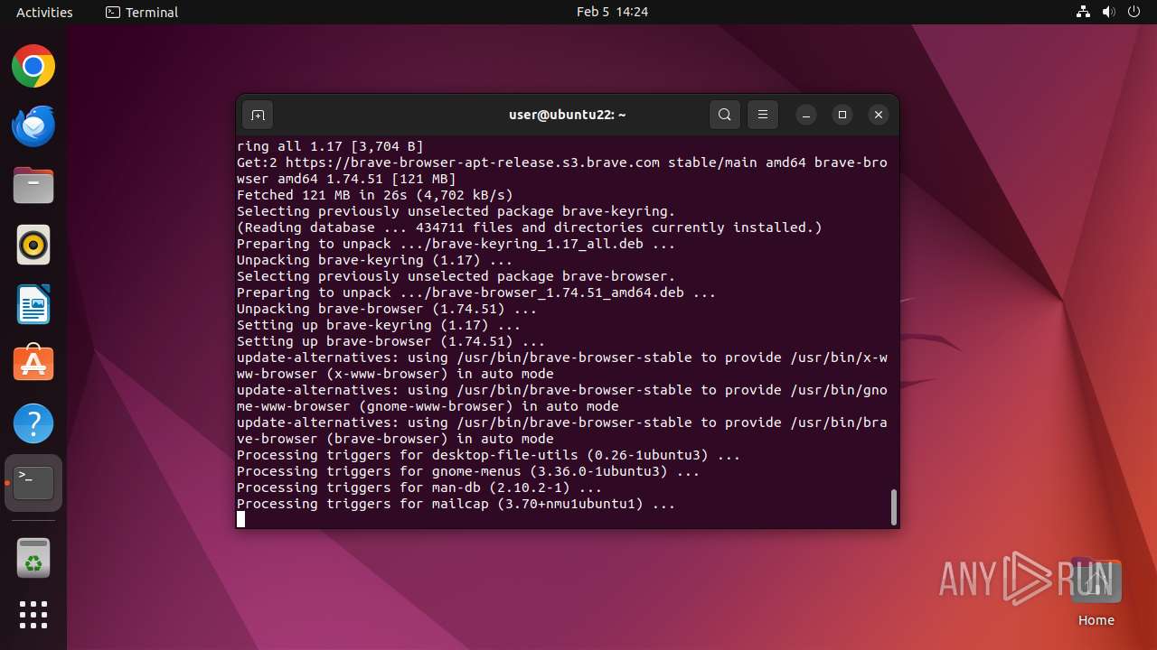Open the Files manager in dock
1157x650 pixels.
33,186
